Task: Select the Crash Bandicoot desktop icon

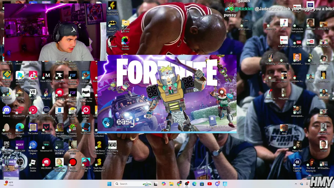Action: [86, 78]
